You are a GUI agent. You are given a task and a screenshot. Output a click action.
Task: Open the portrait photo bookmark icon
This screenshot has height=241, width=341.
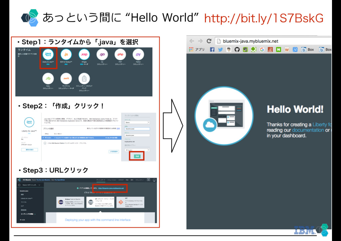point(229,50)
